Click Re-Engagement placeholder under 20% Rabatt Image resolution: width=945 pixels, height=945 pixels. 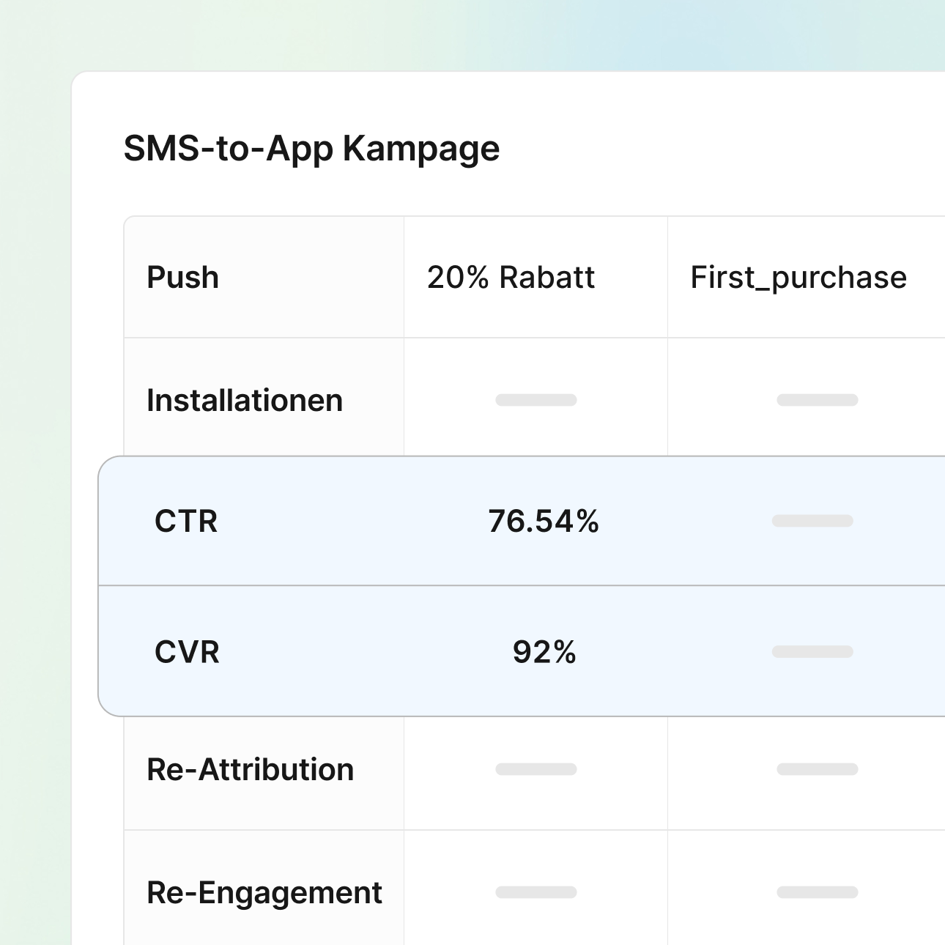[536, 892]
